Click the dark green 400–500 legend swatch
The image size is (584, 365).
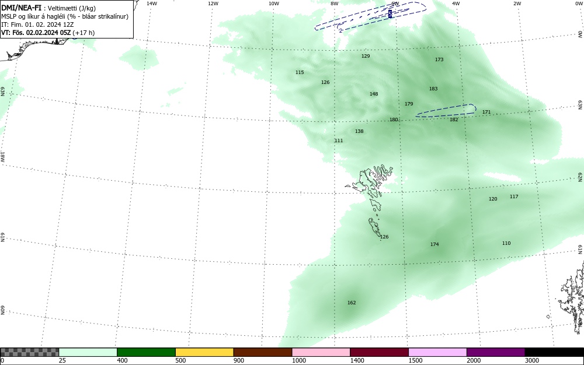(x=146, y=352)
